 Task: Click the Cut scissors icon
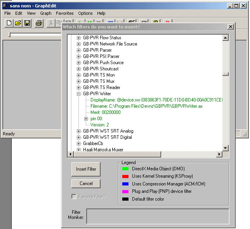pyautogui.click(x=50, y=23)
